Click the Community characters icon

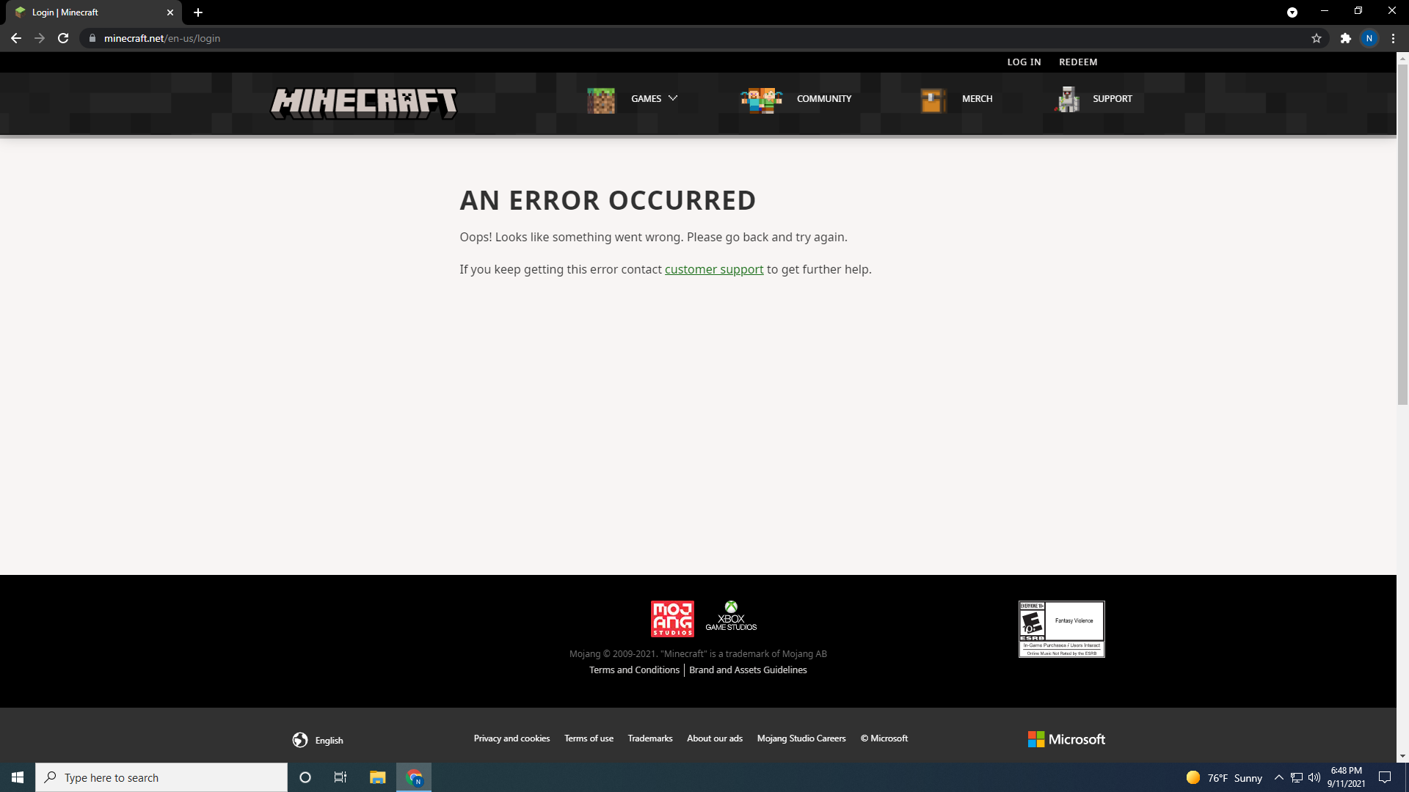click(x=761, y=100)
